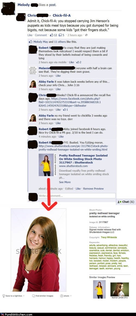The width and height of the screenshot is (136, 316).
Task: Click the thumbs-up icon showing 12 likes
Action: point(51,35)
